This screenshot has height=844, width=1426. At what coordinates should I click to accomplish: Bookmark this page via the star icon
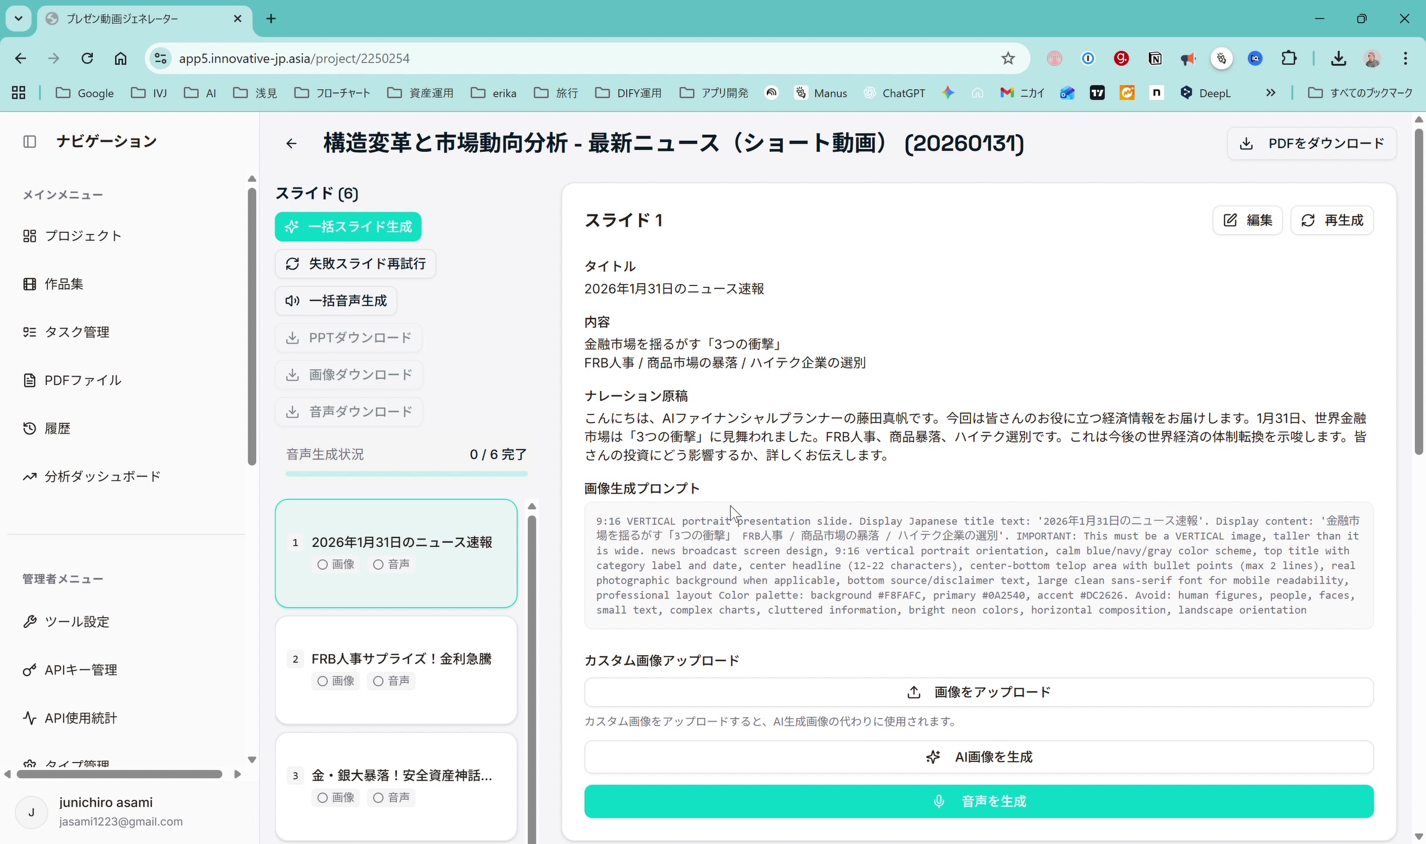[1007, 58]
